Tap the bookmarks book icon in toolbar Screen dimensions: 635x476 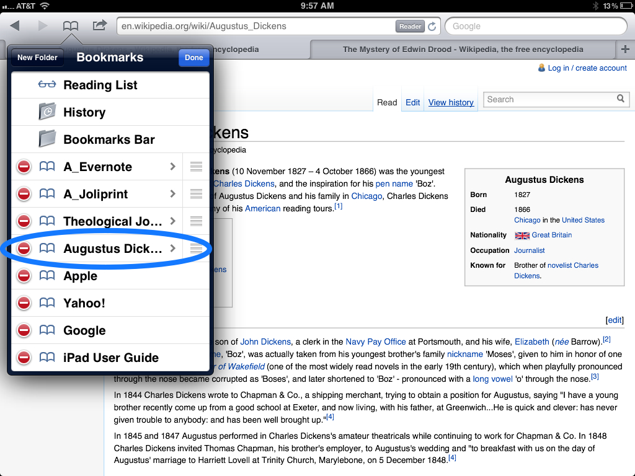(x=71, y=26)
